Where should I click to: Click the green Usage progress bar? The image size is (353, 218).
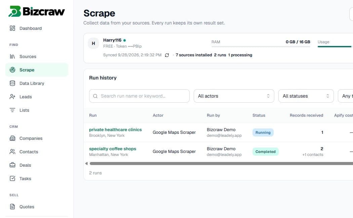(335, 47)
